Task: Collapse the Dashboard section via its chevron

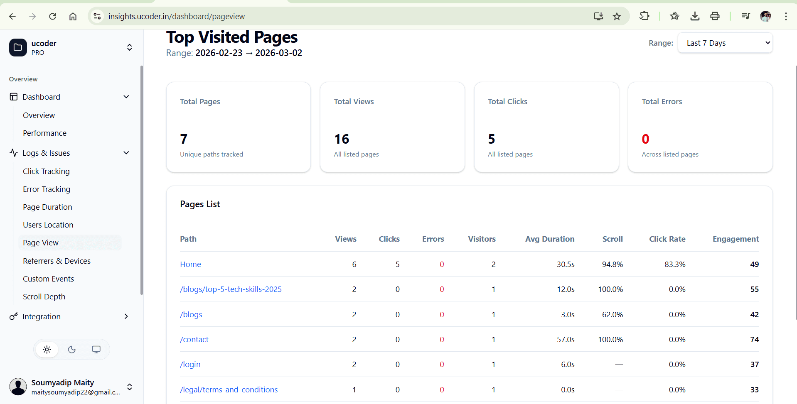Action: 126,96
